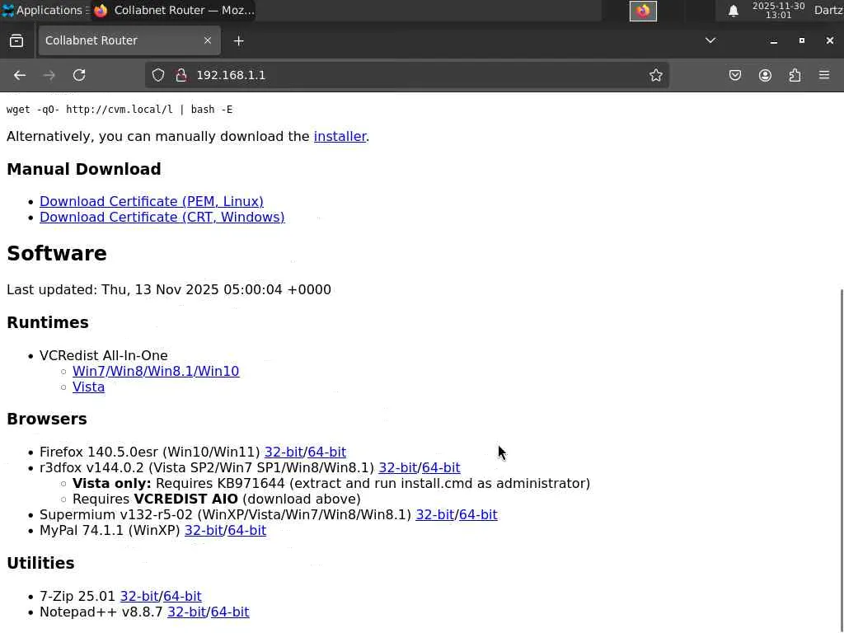Download 7-Zip 25.01 32-bit
Screen dimensions: 844x633
(138, 597)
